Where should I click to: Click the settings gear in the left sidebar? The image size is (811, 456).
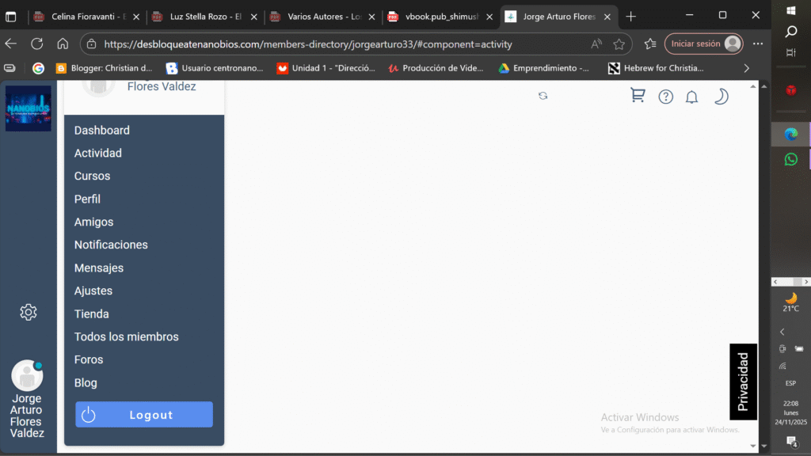click(29, 312)
